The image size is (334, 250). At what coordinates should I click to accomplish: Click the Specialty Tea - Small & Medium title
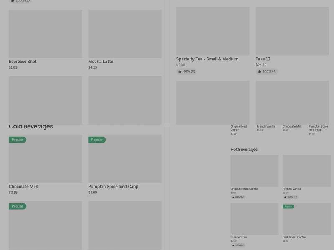(x=207, y=59)
